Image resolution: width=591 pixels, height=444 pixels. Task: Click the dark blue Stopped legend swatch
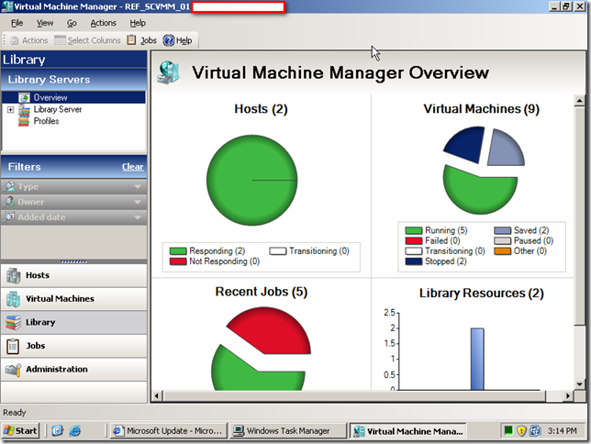pos(414,261)
